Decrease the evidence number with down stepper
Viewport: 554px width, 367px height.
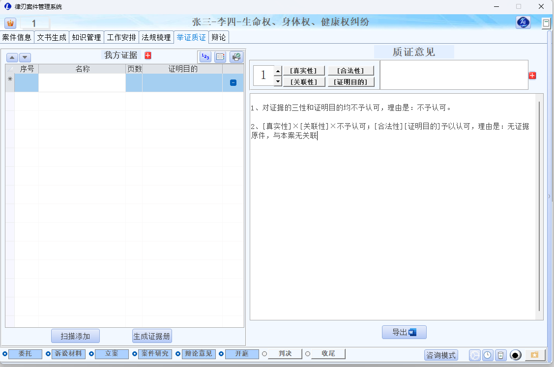tap(278, 81)
